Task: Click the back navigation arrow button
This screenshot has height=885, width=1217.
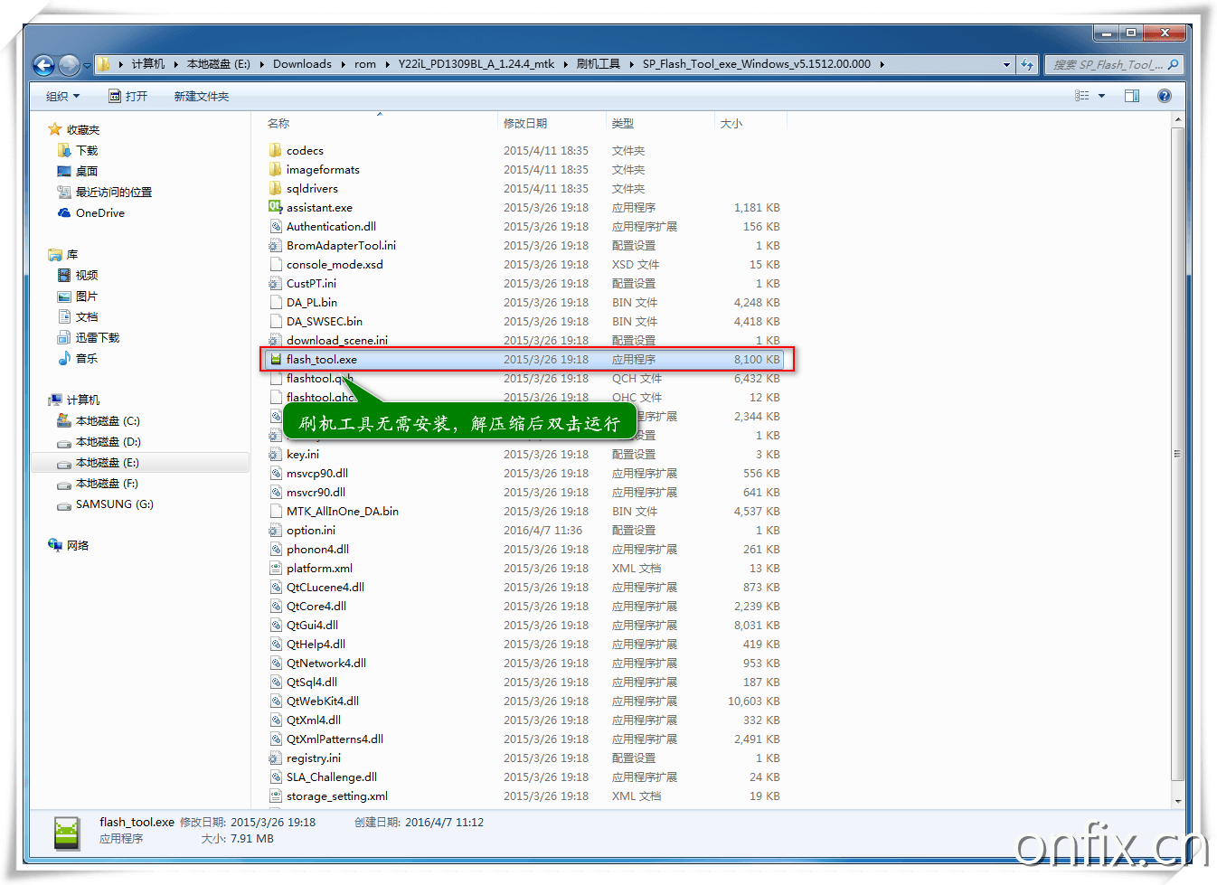Action: [x=43, y=65]
